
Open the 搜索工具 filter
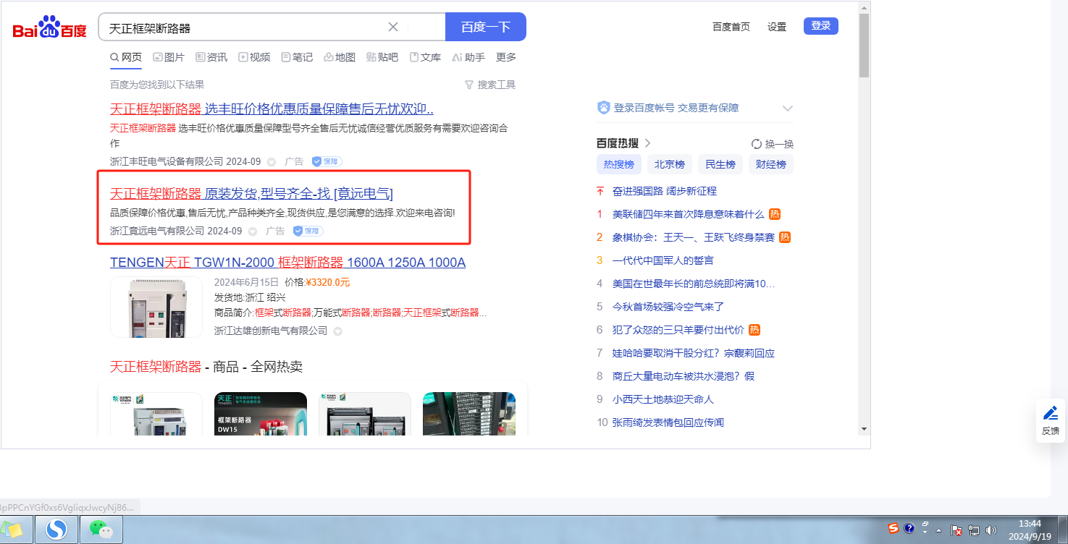click(x=490, y=85)
